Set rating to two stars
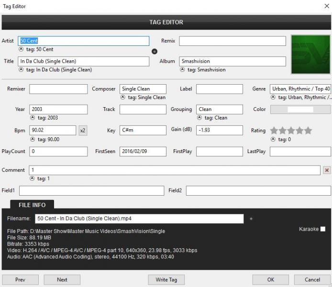 click(282, 131)
